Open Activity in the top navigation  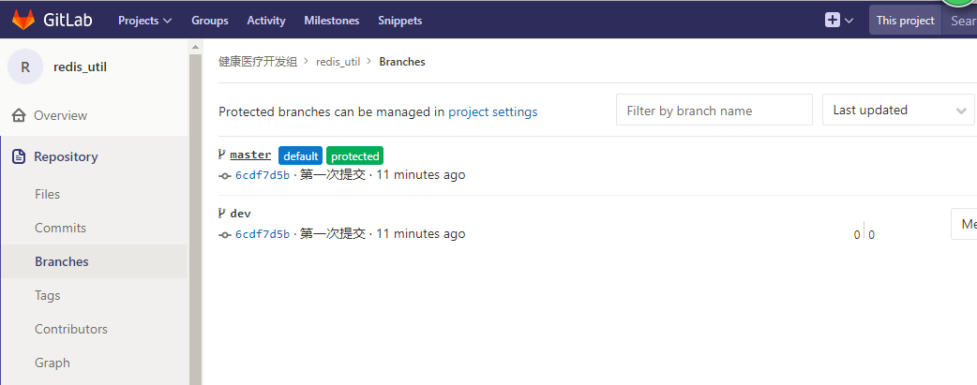pyautogui.click(x=266, y=21)
